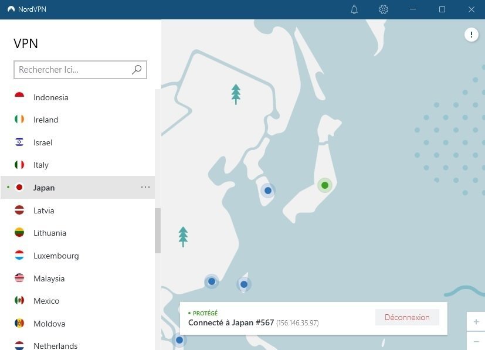Select Japan in the country list
Viewport: 485px width, 350px height.
point(77,188)
